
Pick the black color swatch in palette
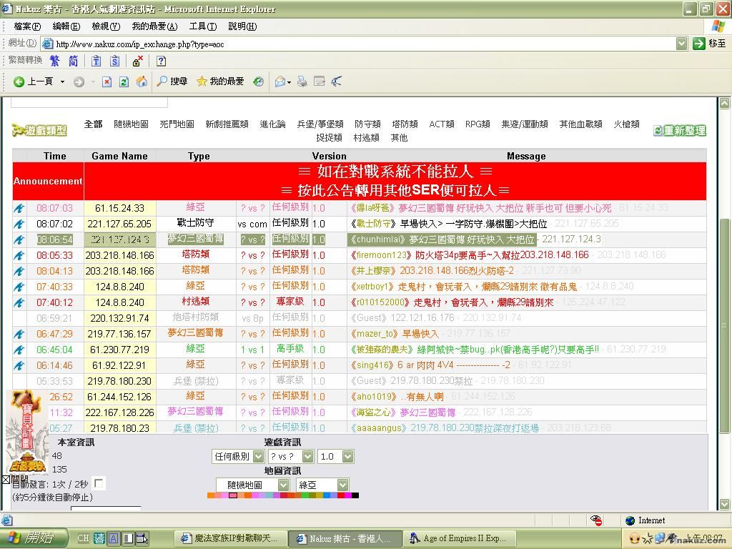click(355, 495)
